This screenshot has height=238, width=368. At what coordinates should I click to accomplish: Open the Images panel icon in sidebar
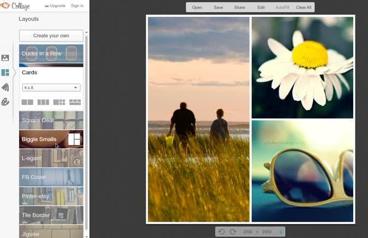(5, 58)
